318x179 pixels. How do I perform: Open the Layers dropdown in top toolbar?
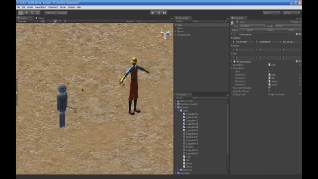(x=272, y=13)
